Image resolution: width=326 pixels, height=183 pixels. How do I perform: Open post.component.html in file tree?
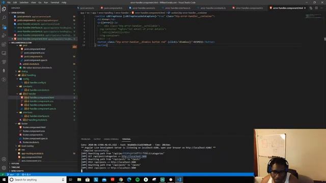pyautogui.click(x=35, y=49)
